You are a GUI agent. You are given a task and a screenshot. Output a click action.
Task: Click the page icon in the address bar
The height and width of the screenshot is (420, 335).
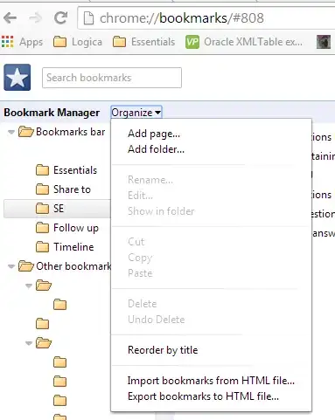(x=88, y=18)
